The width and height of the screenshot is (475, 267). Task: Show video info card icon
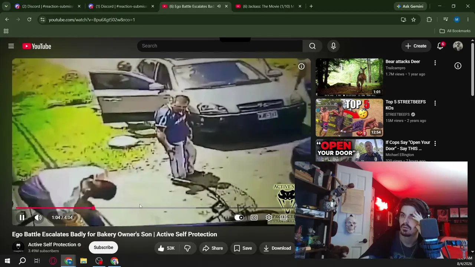[301, 66]
